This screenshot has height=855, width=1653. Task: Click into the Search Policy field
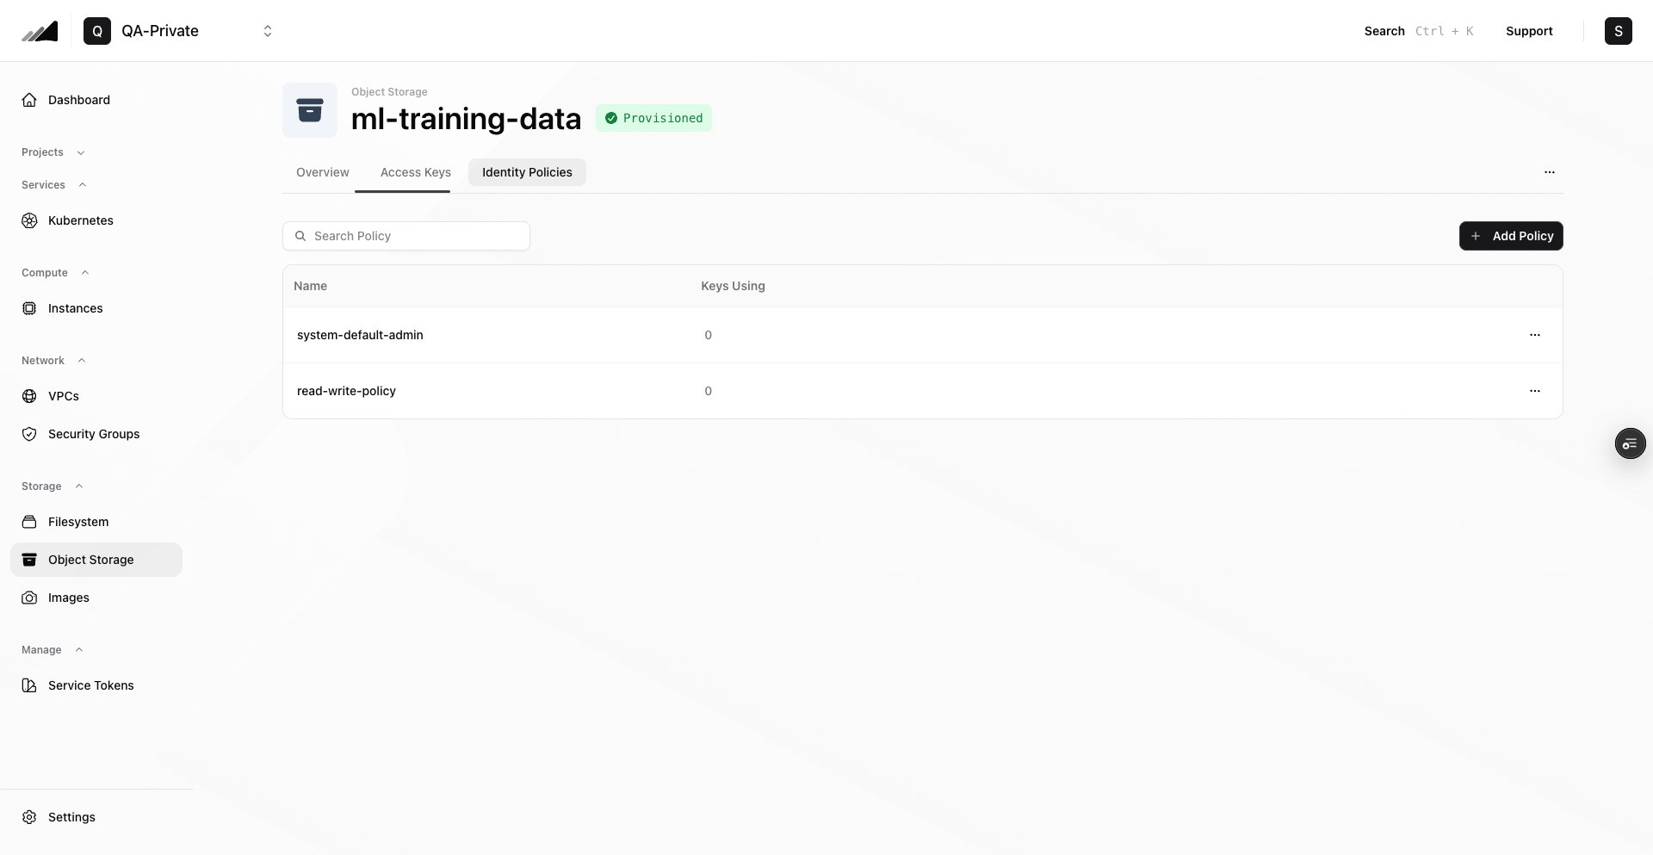[406, 236]
